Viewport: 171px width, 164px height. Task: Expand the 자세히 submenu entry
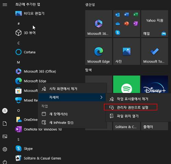pyautogui.click(x=72, y=97)
